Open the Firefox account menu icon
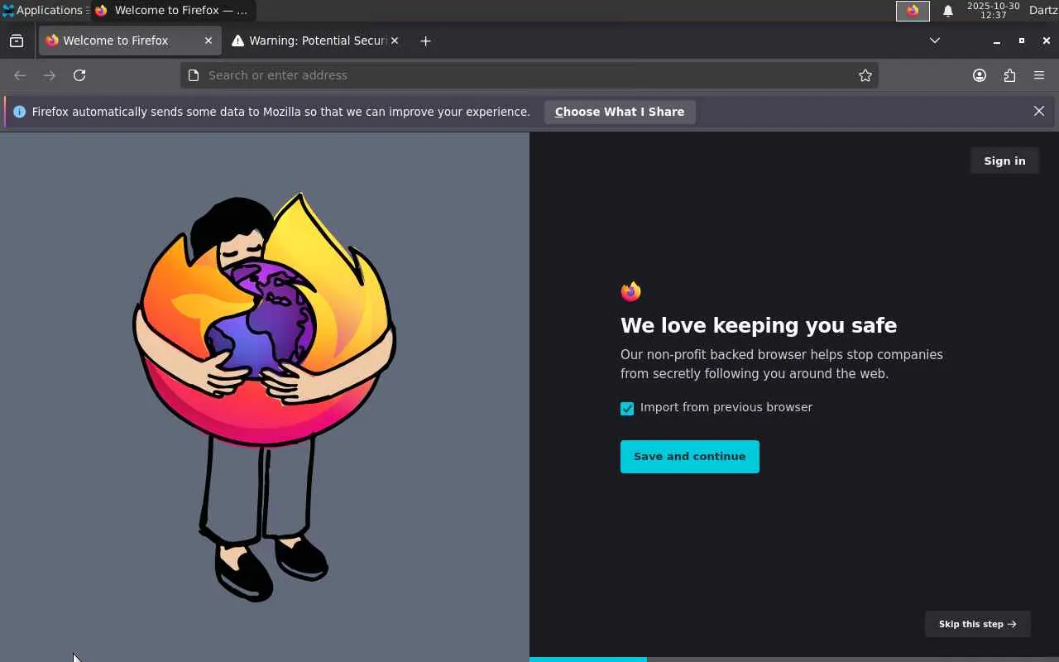This screenshot has height=662, width=1059. point(980,75)
